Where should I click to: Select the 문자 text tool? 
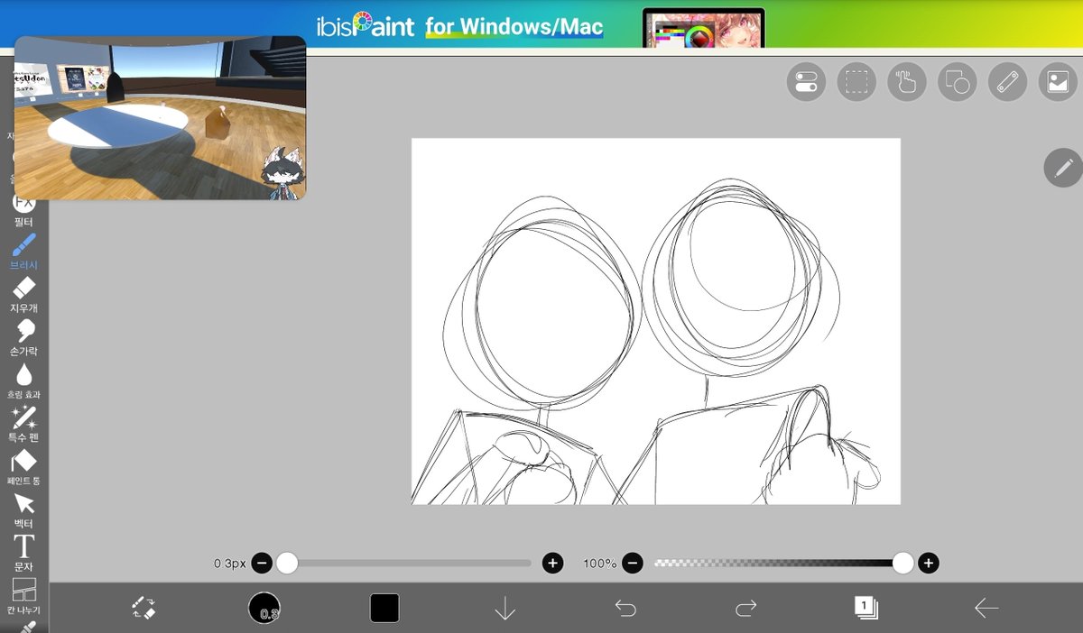point(23,554)
